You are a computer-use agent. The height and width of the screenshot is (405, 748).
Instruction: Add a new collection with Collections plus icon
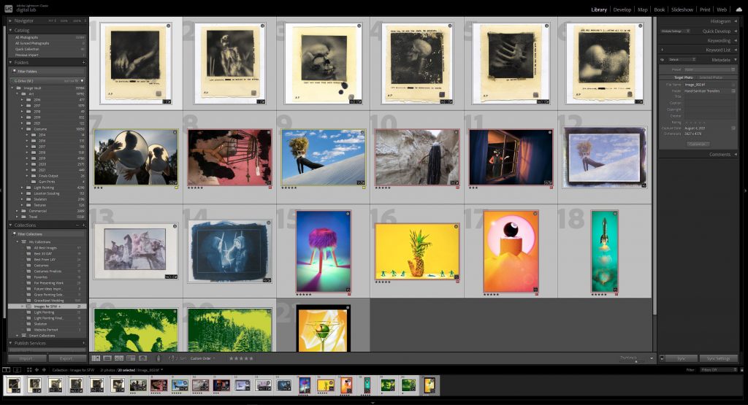[x=83, y=225]
